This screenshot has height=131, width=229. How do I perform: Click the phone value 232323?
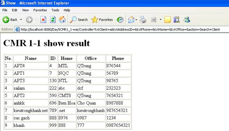(113, 88)
